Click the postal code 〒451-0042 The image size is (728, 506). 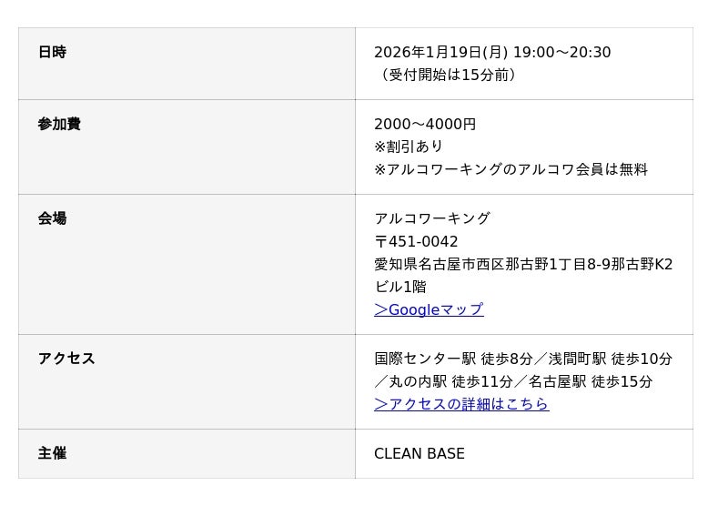pyautogui.click(x=416, y=241)
